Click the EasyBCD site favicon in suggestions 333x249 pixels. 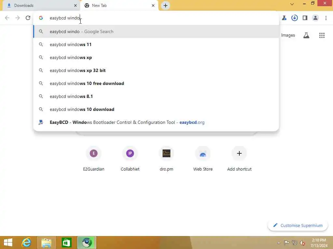[41, 122]
